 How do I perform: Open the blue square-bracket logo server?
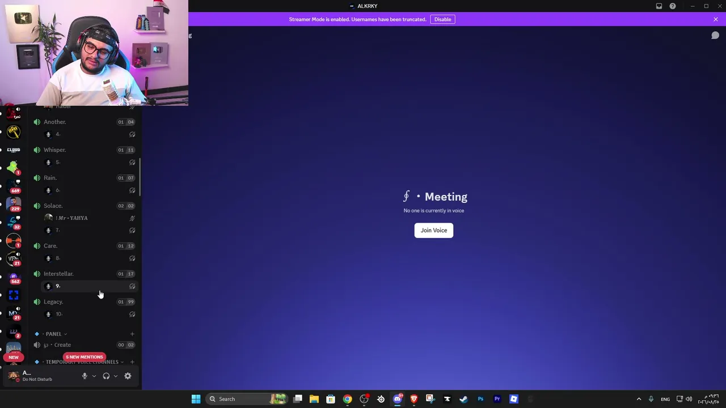point(14,295)
